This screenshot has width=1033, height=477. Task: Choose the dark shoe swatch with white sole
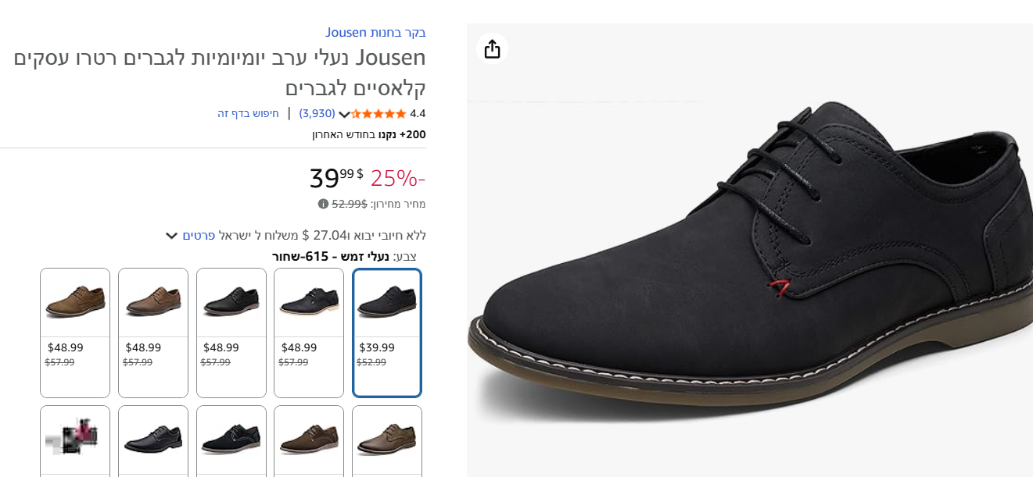[x=309, y=333]
